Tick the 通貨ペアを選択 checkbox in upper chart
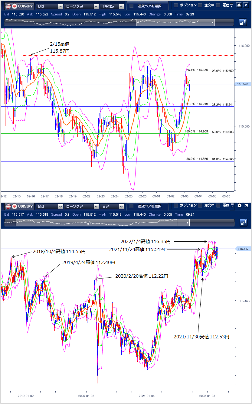 [131, 6]
